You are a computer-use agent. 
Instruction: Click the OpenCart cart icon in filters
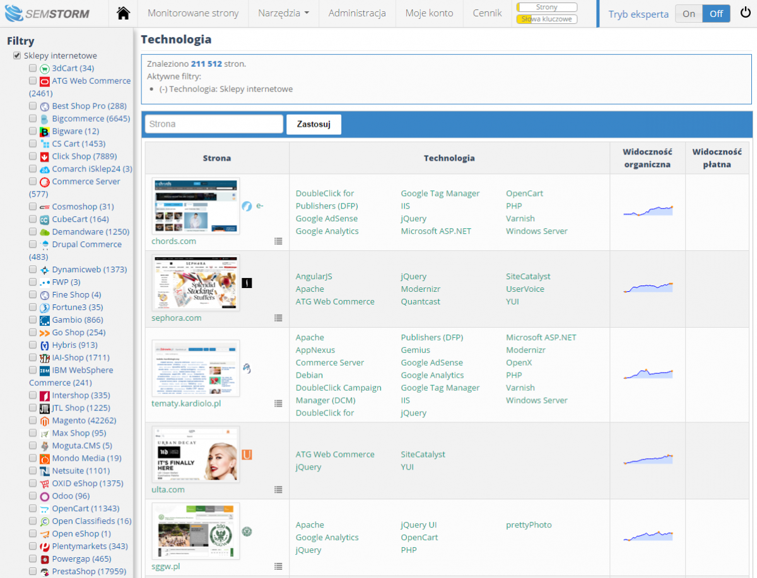[45, 509]
